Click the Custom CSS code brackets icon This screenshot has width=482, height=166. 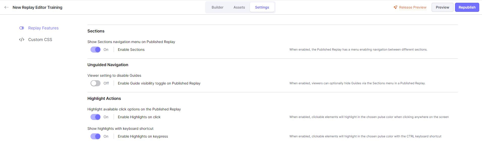pos(22,39)
